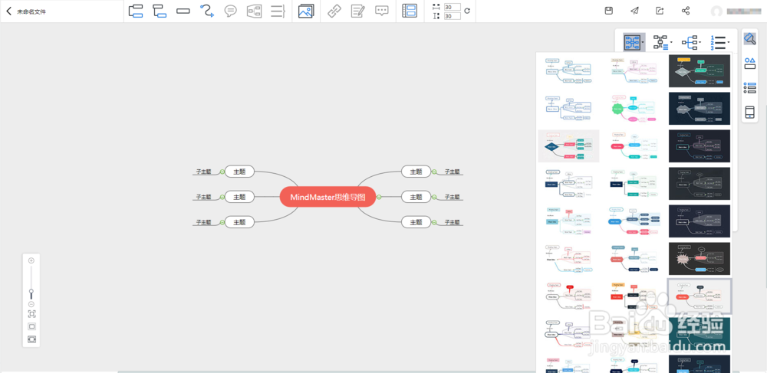This screenshot has height=373, width=767.
Task: Add a boundary around topics
Action: point(254,11)
